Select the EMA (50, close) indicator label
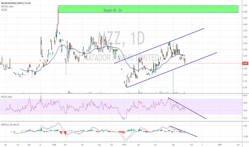The image size is (249, 147). tap(7, 6)
